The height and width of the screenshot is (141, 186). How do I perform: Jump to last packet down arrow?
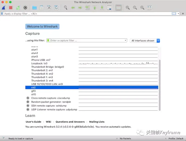102,8
